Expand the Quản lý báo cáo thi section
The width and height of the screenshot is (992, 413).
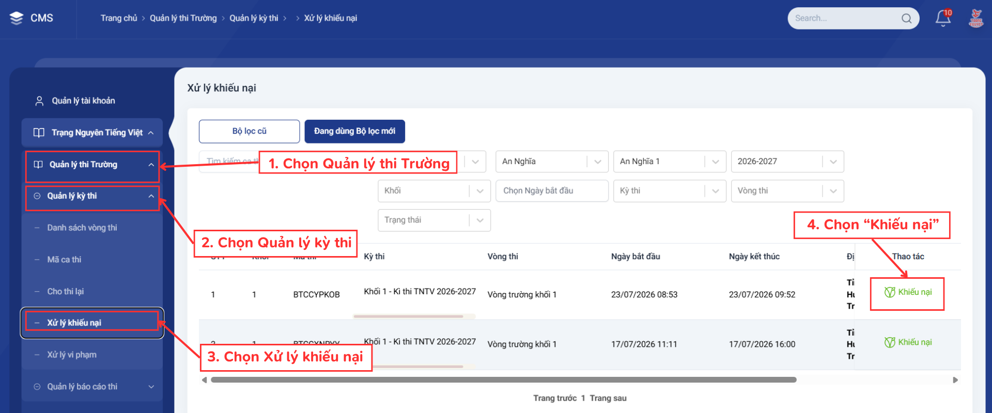[x=151, y=387]
